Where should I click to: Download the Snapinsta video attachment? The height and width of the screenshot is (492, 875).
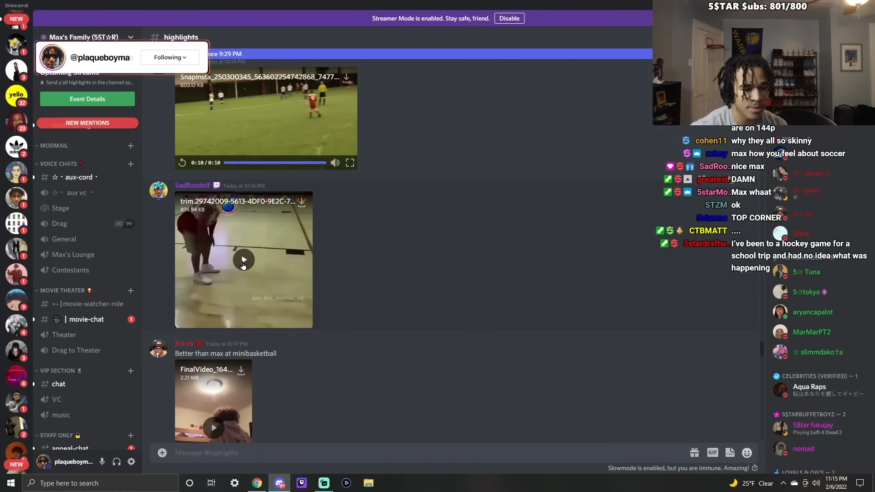click(346, 77)
